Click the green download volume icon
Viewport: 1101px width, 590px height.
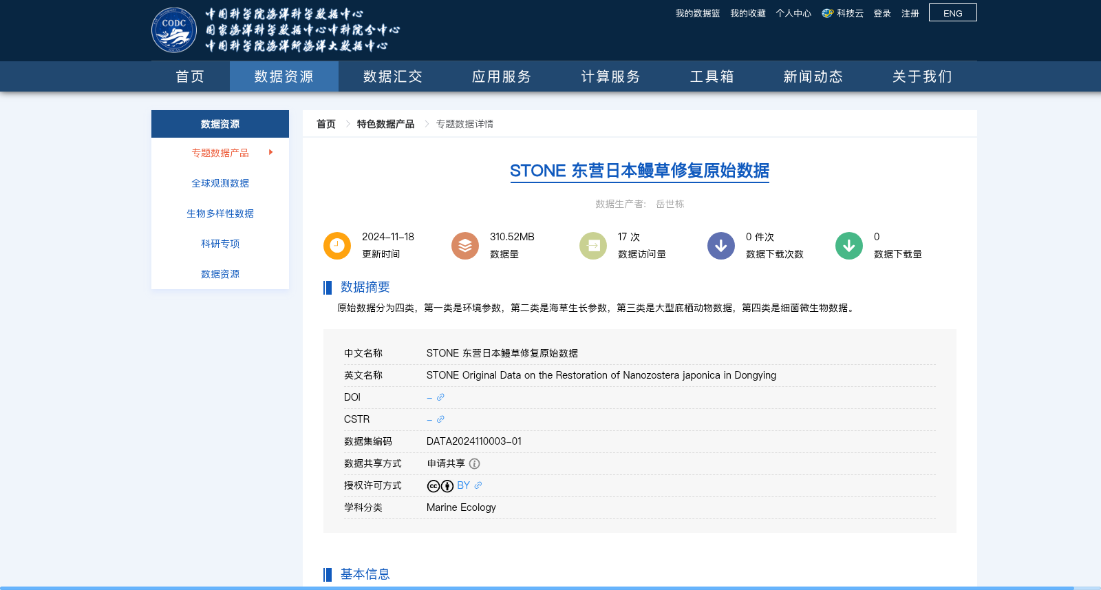(x=849, y=246)
